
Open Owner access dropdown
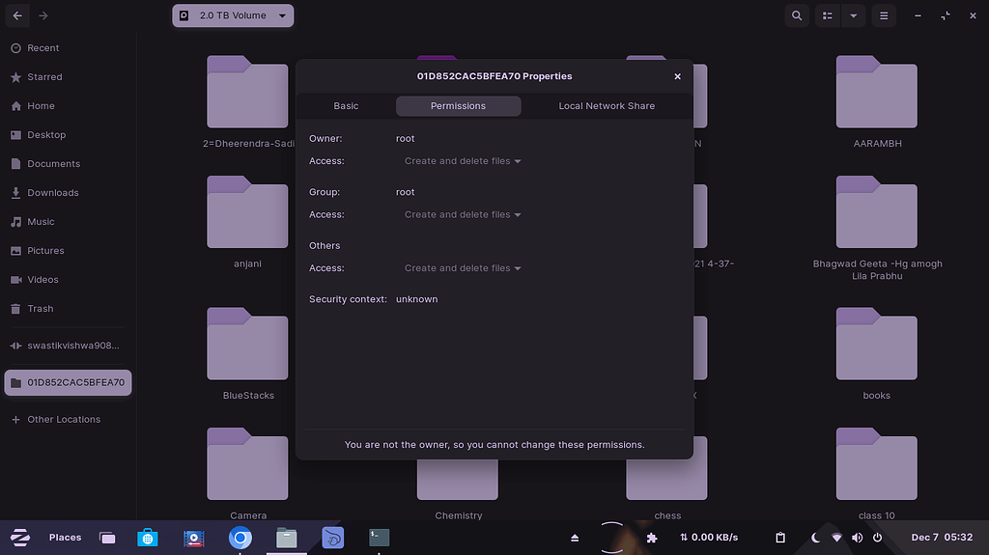463,161
